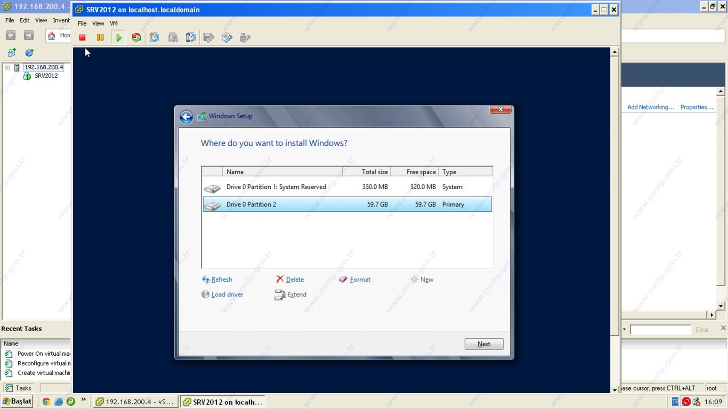Open the Inventory menu in the vSphere client

[x=61, y=20]
